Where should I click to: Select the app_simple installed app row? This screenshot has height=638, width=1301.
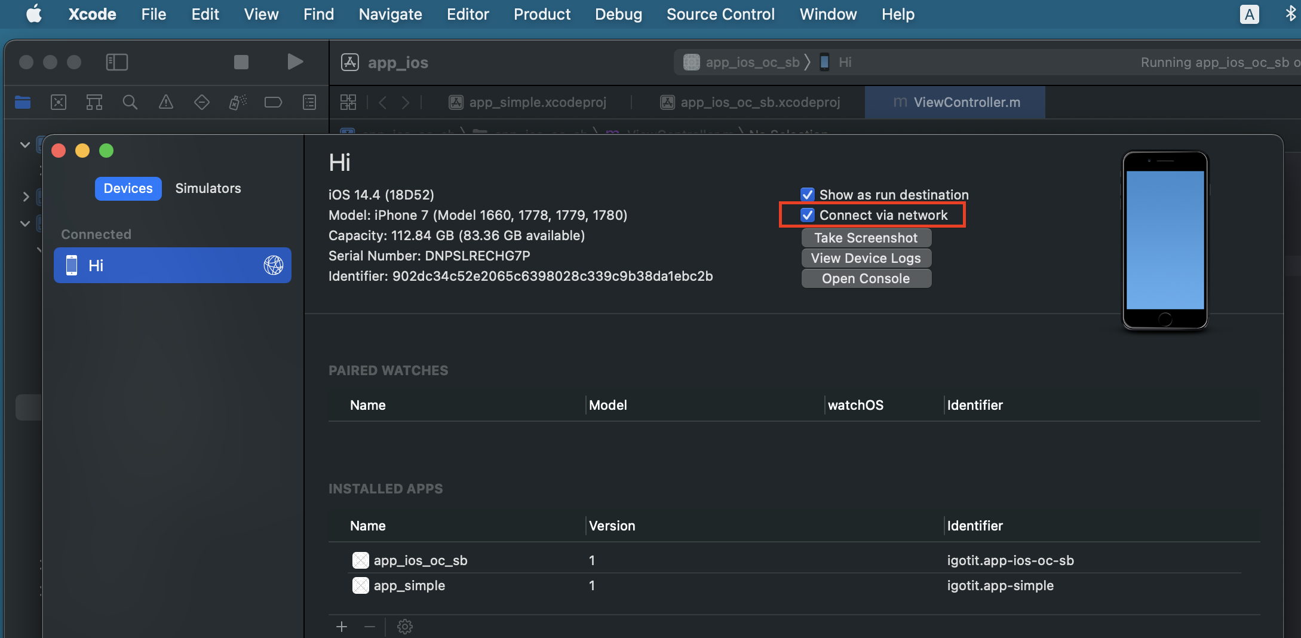coord(794,585)
